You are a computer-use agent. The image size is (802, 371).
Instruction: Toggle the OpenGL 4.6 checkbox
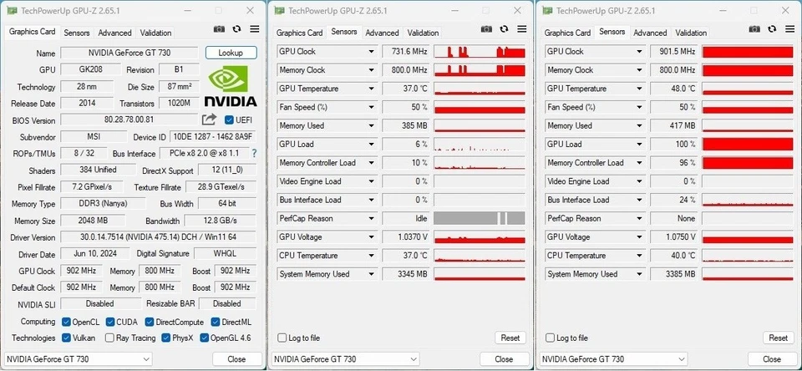[204, 338]
